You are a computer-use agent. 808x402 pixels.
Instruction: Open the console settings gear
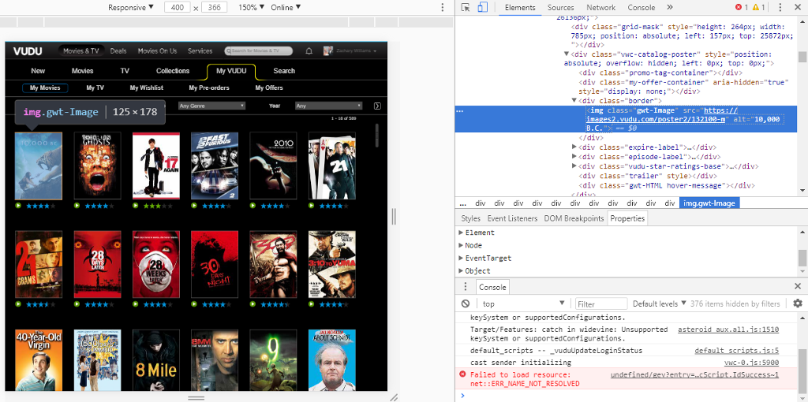click(798, 303)
